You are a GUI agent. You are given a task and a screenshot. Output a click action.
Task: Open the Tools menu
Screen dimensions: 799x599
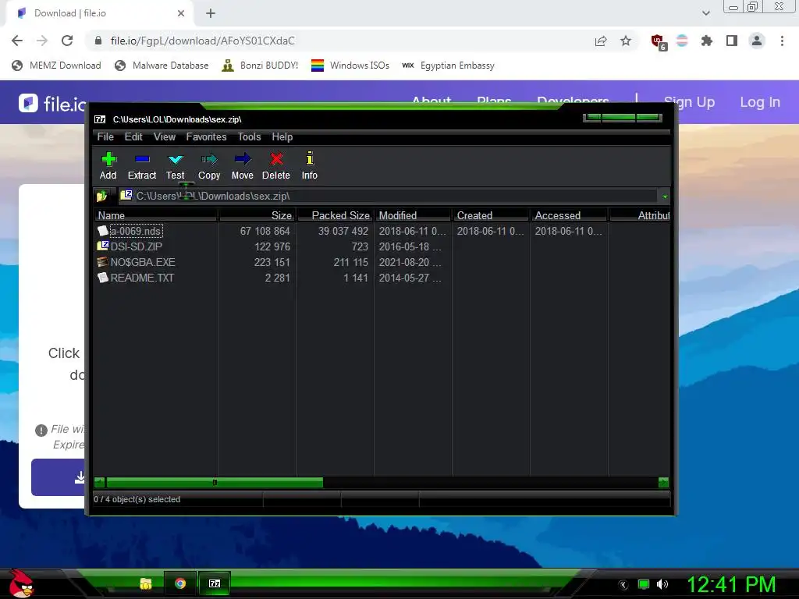pos(249,137)
